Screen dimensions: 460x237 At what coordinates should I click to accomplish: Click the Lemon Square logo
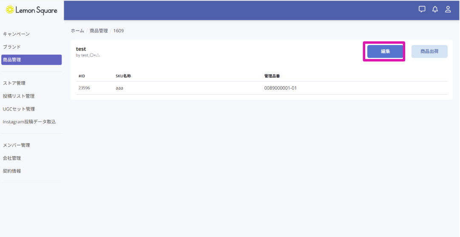[31, 10]
